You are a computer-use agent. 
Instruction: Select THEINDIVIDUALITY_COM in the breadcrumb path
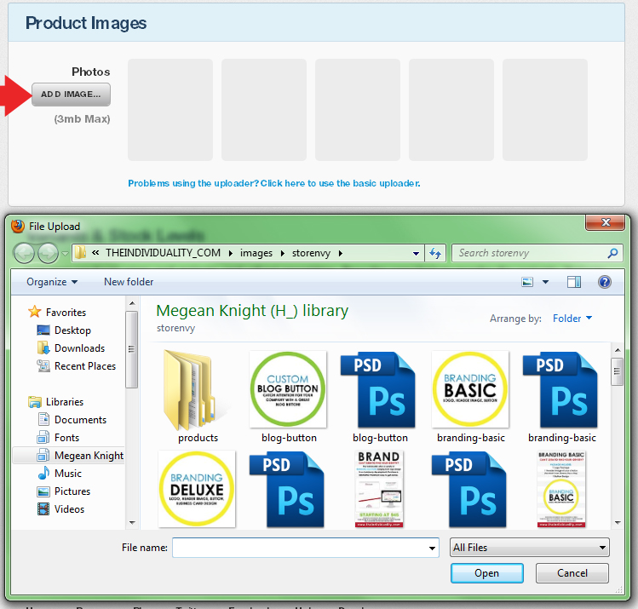coord(163,253)
